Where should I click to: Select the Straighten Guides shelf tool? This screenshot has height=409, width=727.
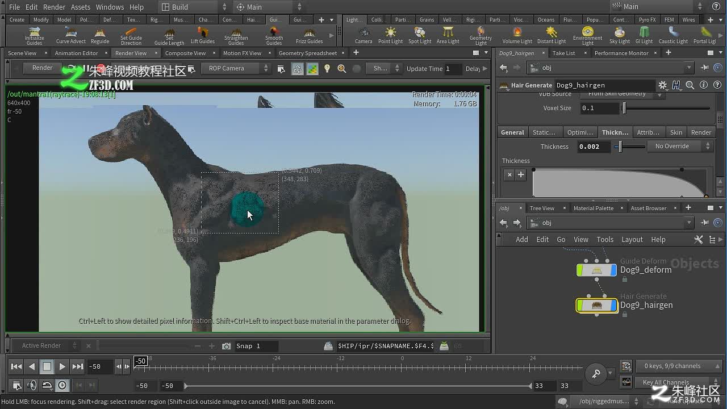[x=236, y=36]
